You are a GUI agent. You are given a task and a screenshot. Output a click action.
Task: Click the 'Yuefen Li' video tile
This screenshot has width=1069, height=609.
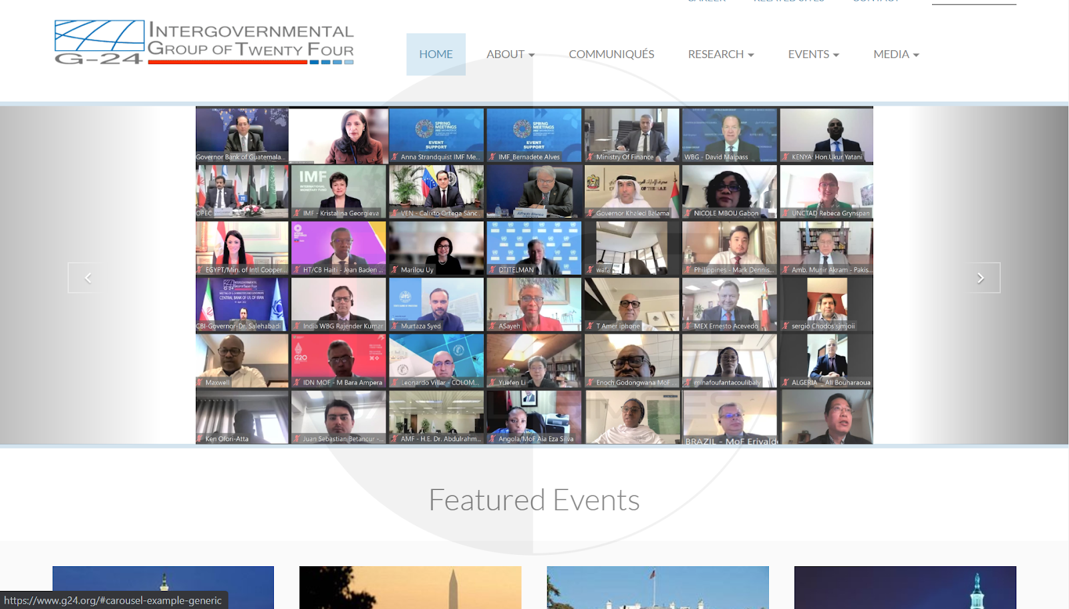point(534,361)
